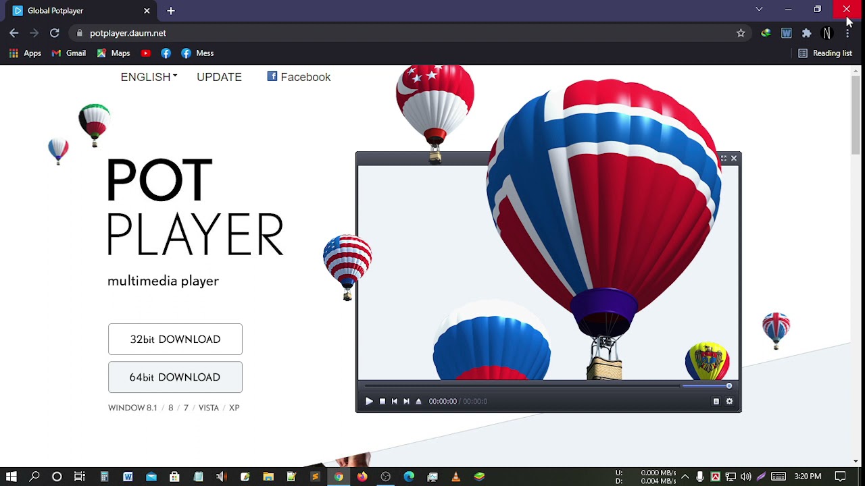Reload the current page
Screen dimensions: 865x486
coord(55,33)
